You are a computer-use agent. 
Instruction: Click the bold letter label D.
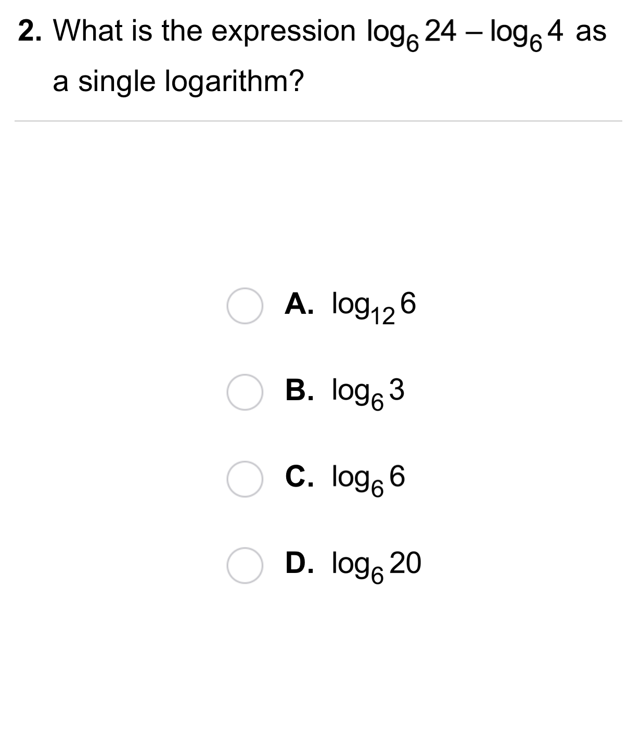point(299,564)
